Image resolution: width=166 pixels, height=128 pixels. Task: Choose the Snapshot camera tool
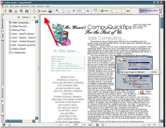point(50,11)
